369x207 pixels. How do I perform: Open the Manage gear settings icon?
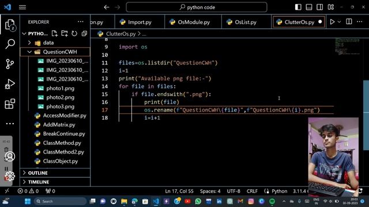pos(10,176)
